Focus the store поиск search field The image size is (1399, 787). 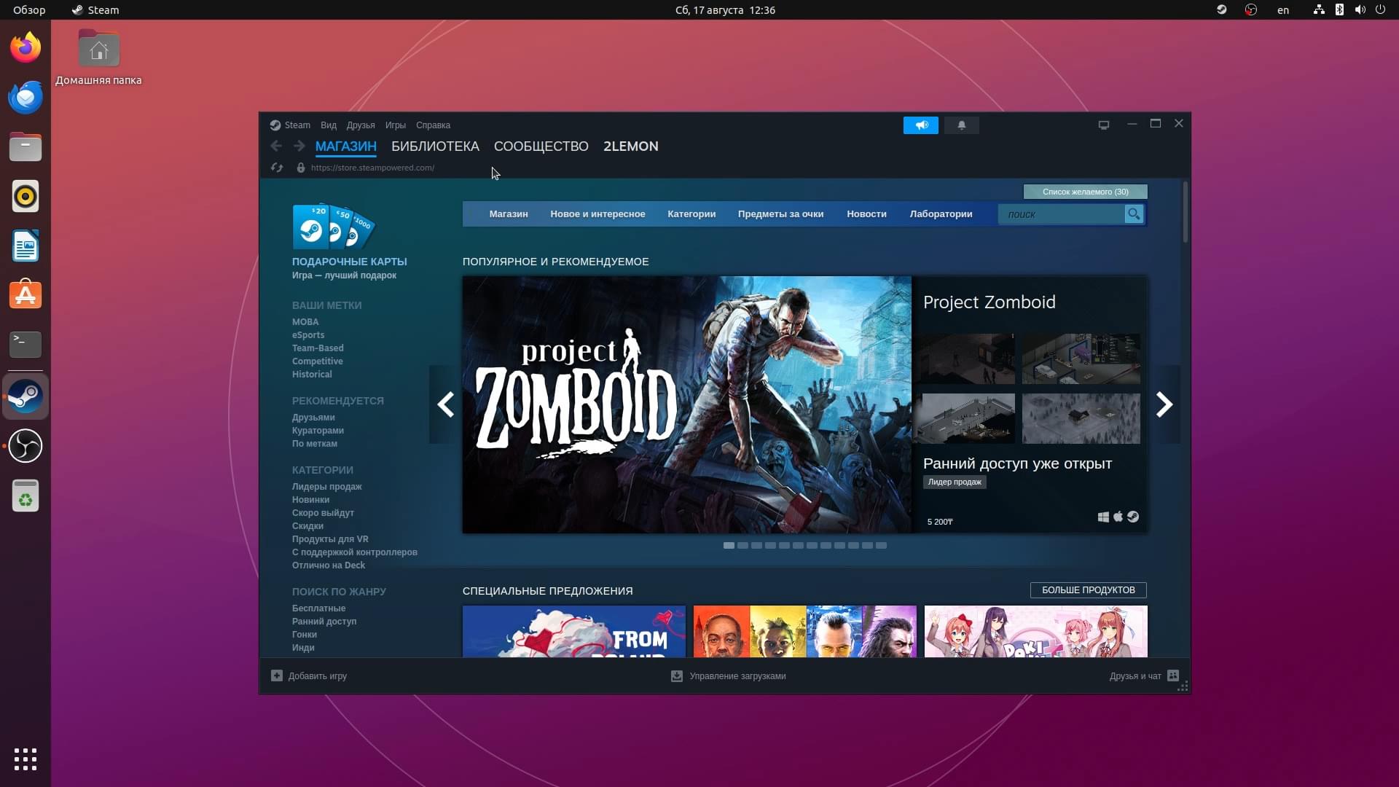pos(1062,214)
